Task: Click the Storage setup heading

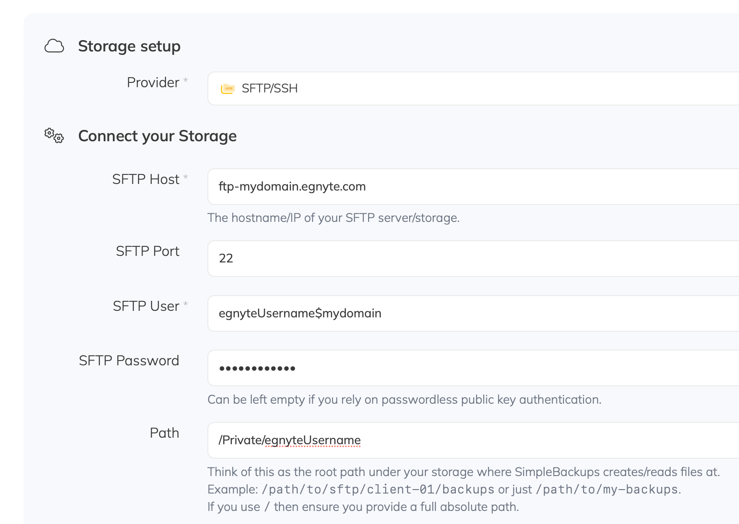Action: [129, 46]
